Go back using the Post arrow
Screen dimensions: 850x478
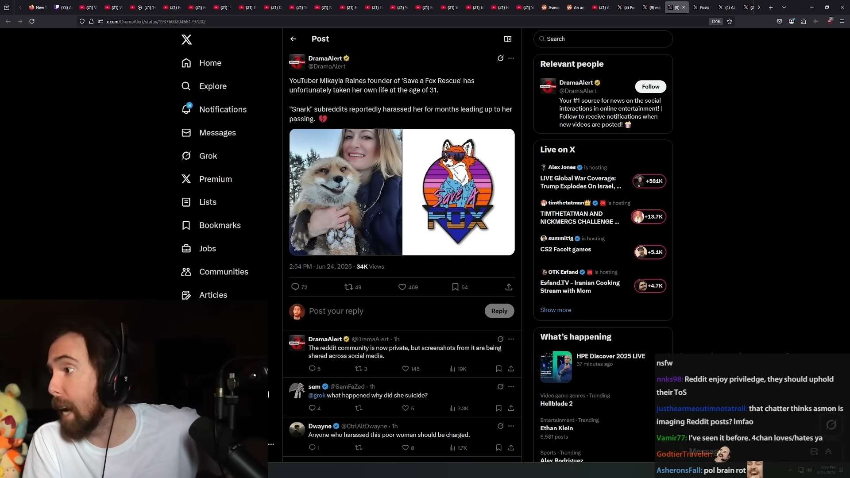coord(293,39)
